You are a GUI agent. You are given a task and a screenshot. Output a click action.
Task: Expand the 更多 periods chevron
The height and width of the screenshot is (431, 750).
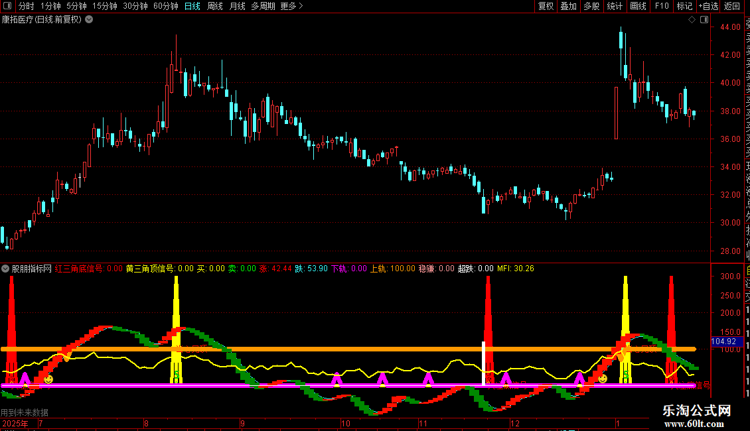(301, 6)
